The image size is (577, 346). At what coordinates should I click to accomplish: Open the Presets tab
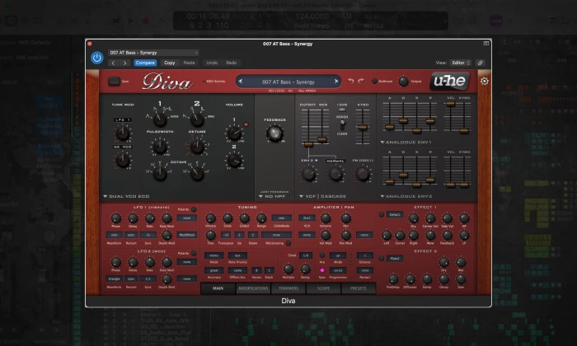coord(357,288)
